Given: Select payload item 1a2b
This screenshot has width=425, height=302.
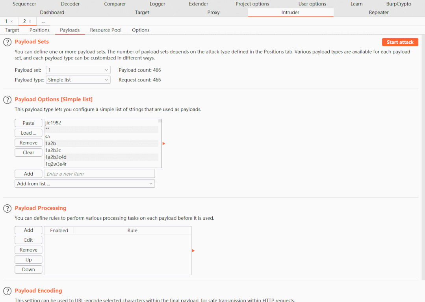Looking at the screenshot, I should pos(101,143).
